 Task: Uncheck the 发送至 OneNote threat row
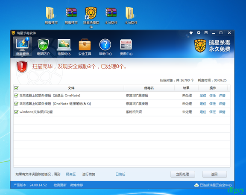click(16, 95)
